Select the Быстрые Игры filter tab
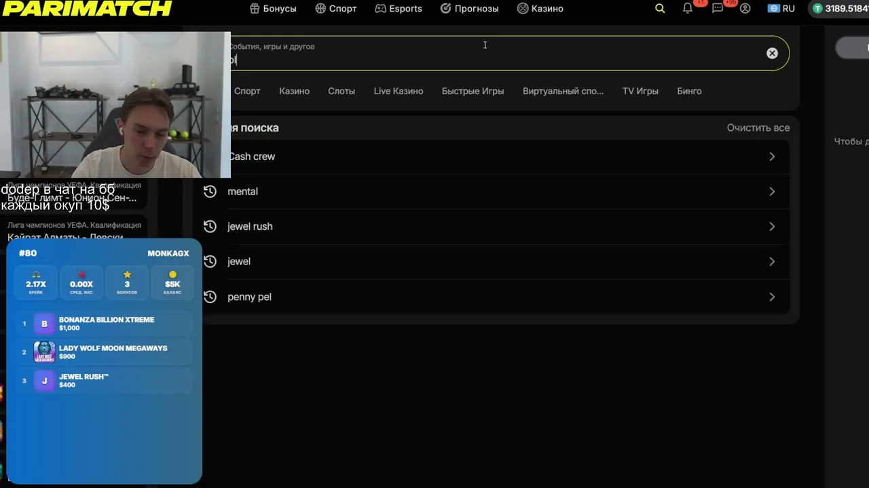869x488 pixels. click(473, 91)
